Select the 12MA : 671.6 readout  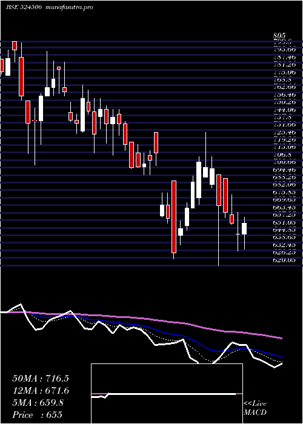(41, 391)
